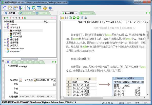Click the joystick settings icon in main toolbar
Viewport: 152px width, 105px height.
[45, 8]
